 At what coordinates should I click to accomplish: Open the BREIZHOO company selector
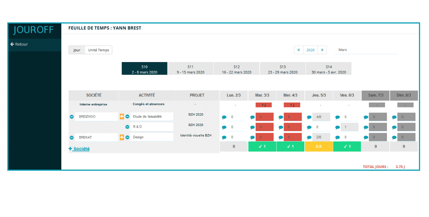click(x=96, y=117)
